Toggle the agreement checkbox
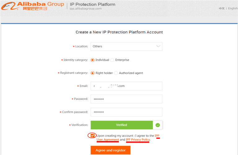The height and width of the screenshot is (155, 238). (x=92, y=135)
